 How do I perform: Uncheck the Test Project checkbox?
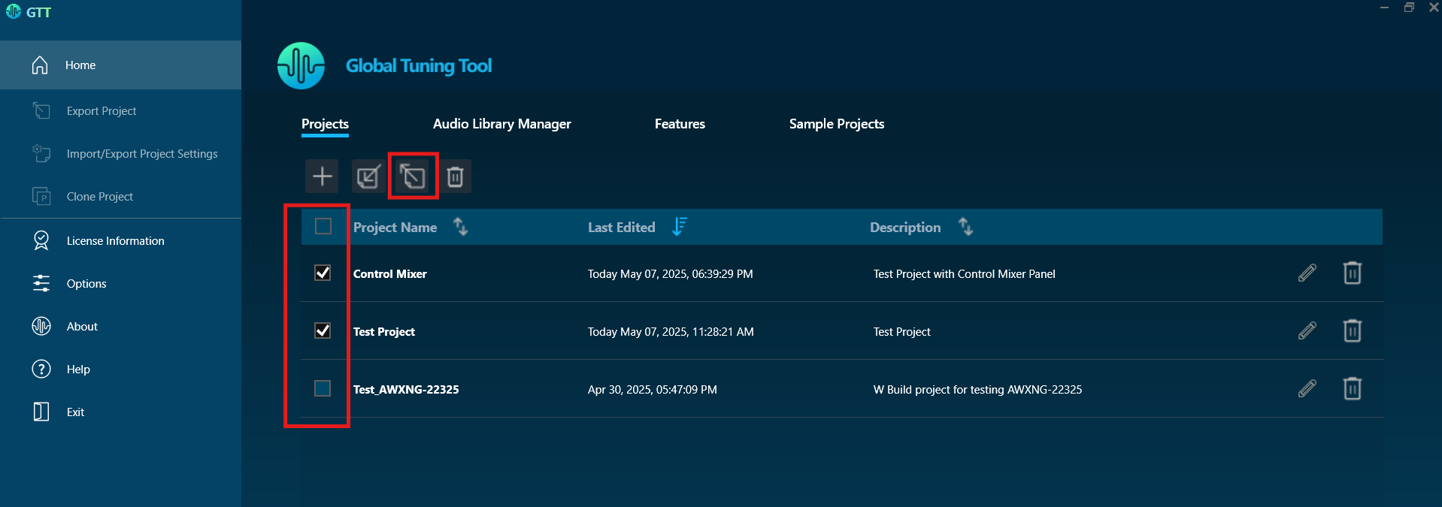[x=323, y=330]
